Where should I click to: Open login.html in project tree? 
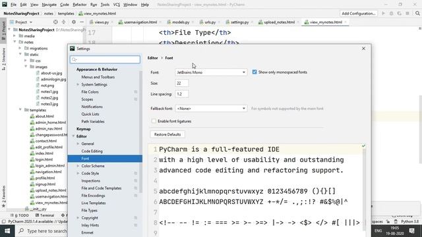(x=44, y=159)
